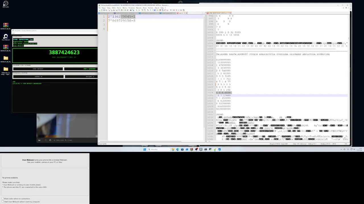Click the Find binoculars icon in Notepad++

[x=131, y=10]
